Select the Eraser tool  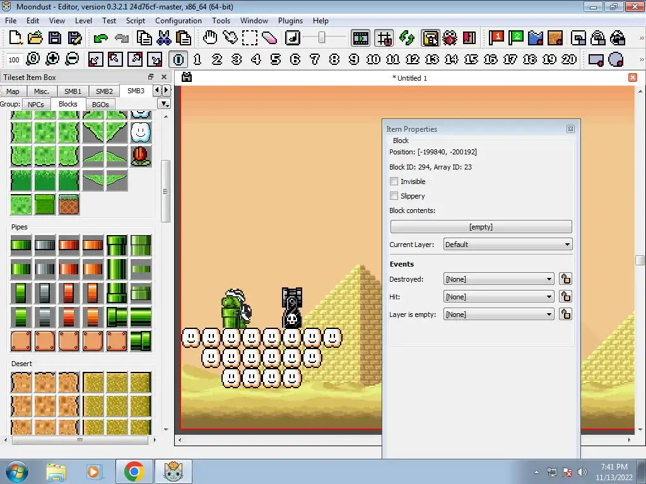click(x=269, y=38)
